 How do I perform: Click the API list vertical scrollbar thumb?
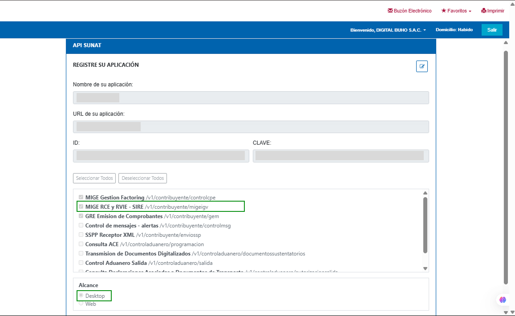[x=425, y=225]
